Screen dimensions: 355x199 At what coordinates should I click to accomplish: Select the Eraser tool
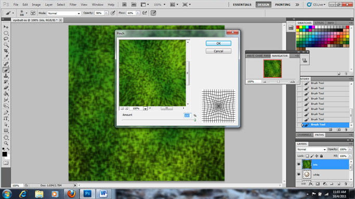pyautogui.click(x=6, y=88)
